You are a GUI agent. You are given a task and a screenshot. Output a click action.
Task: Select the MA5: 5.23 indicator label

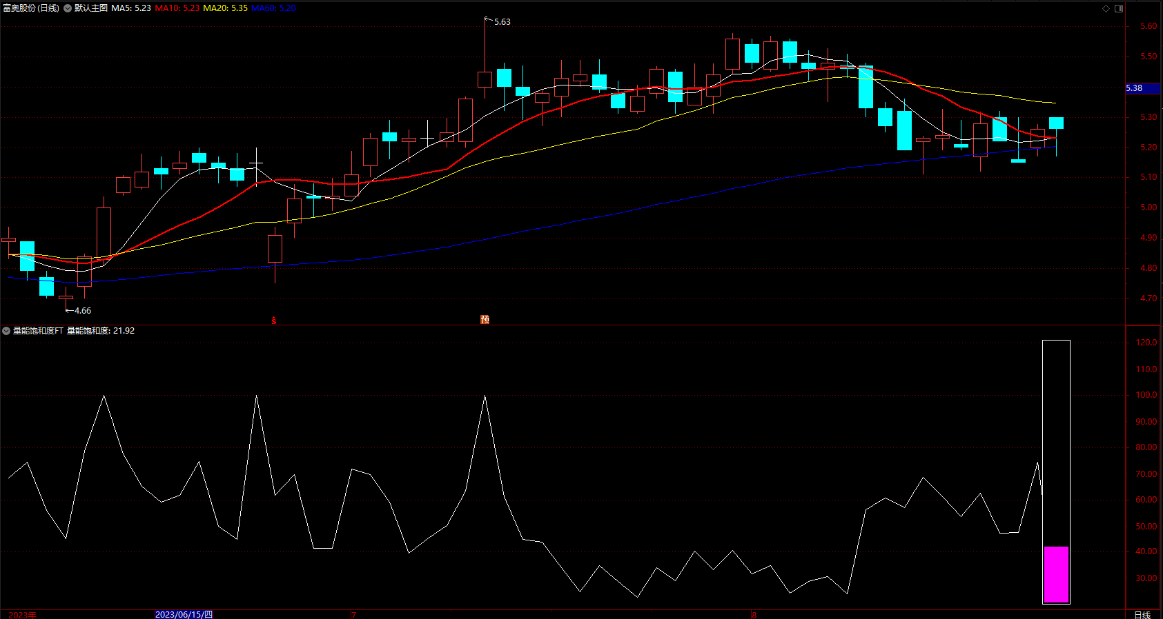tap(131, 8)
